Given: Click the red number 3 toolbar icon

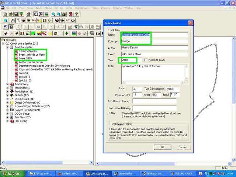Looking at the screenshot, I should pyautogui.click(x=71, y=14).
